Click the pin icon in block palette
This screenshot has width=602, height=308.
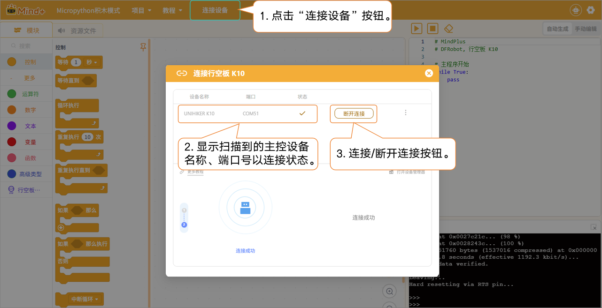pyautogui.click(x=143, y=47)
